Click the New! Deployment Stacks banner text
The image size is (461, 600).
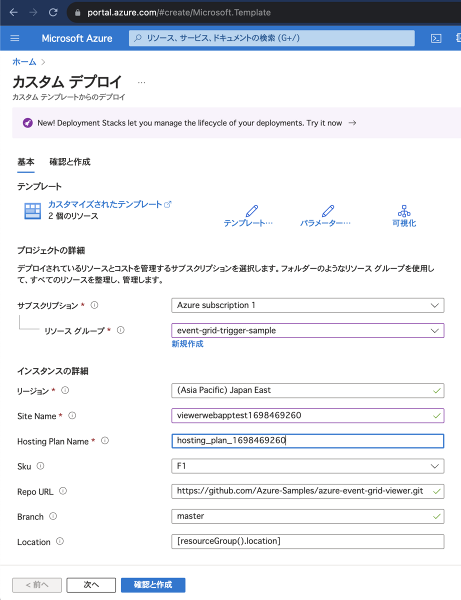(190, 123)
